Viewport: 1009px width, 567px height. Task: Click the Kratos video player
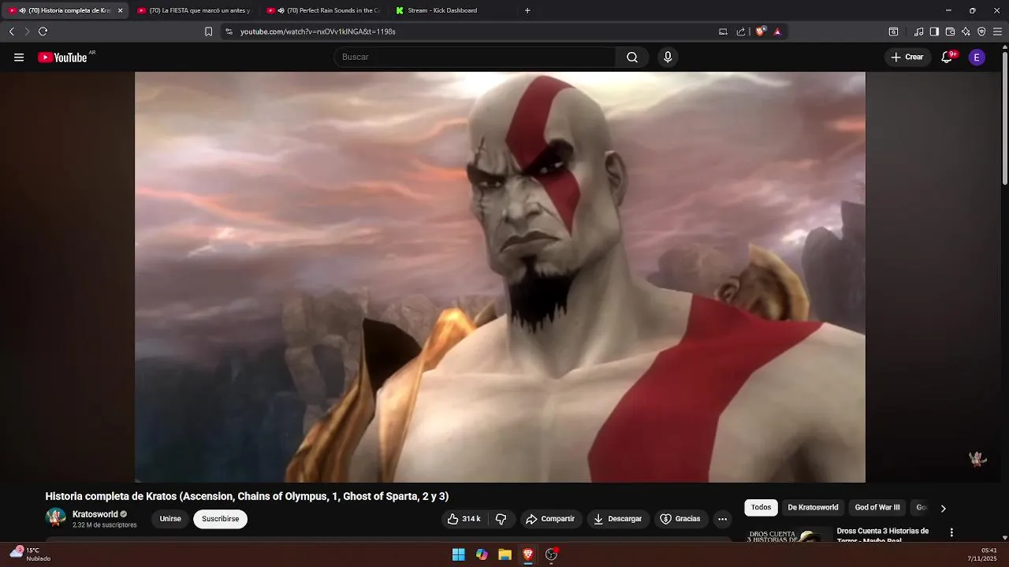tap(500, 277)
